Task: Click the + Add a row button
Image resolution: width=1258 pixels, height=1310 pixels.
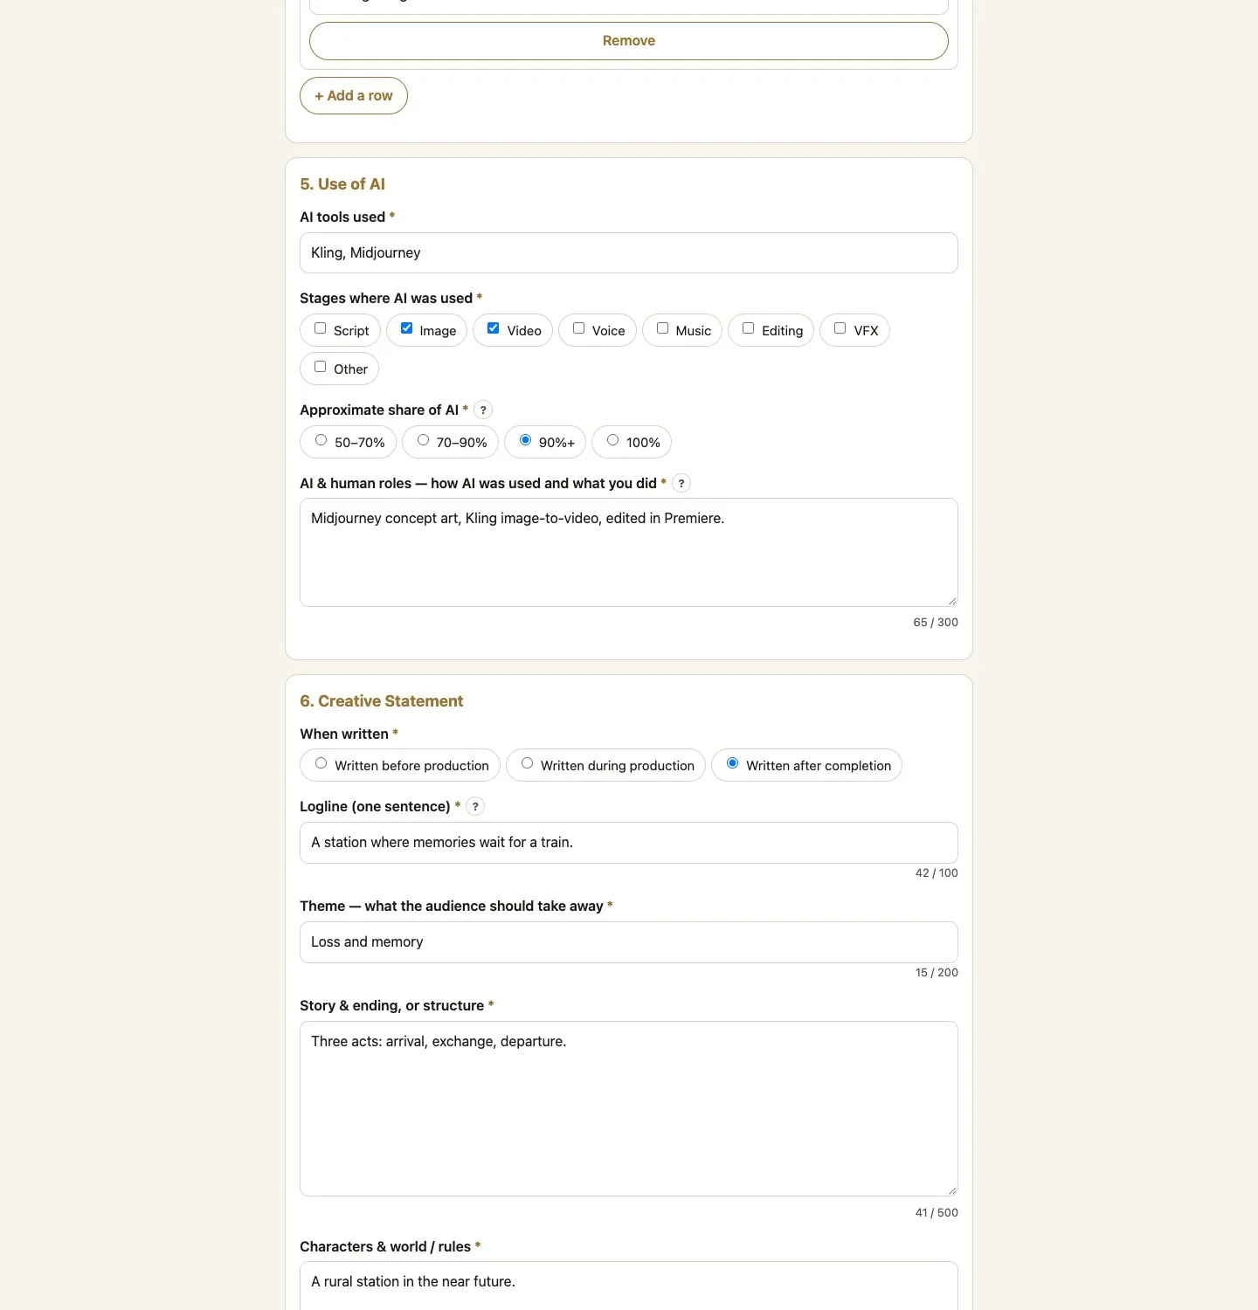Action: [354, 96]
